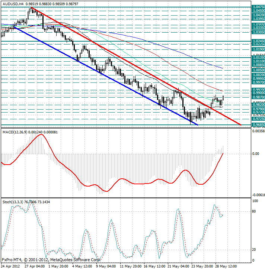Click the 0.9725 price level label
Image resolution: width=265 pixels, height=269 pixels.
(x=258, y=119)
